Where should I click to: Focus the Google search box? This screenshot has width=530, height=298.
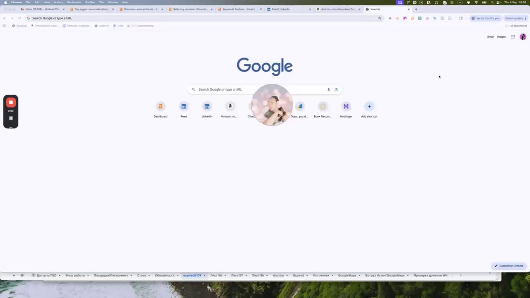[265, 89]
